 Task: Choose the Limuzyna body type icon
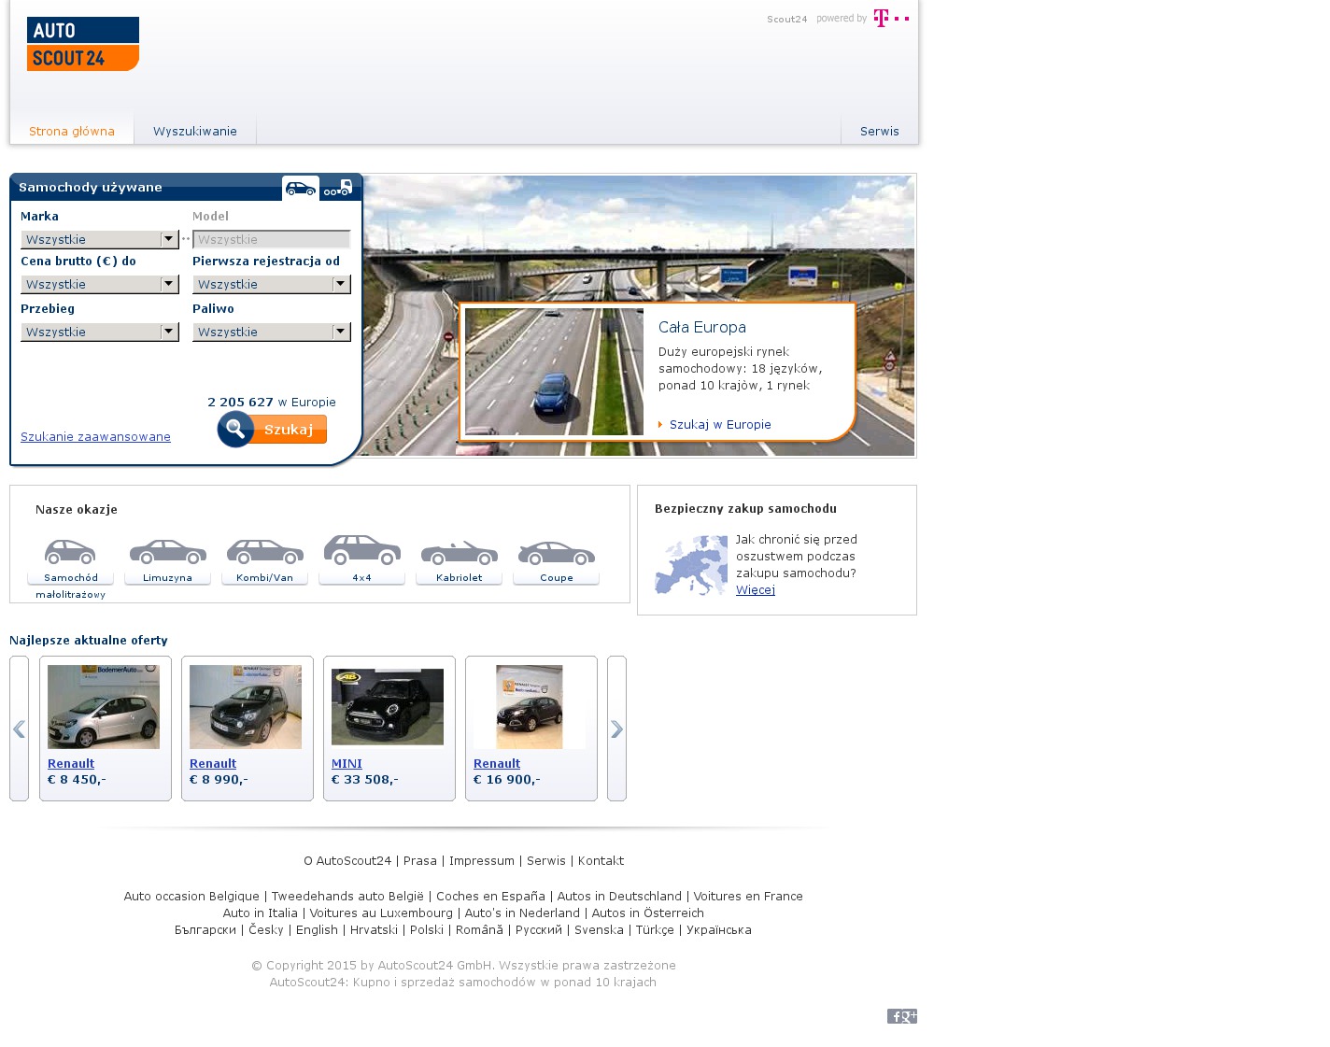(x=168, y=554)
